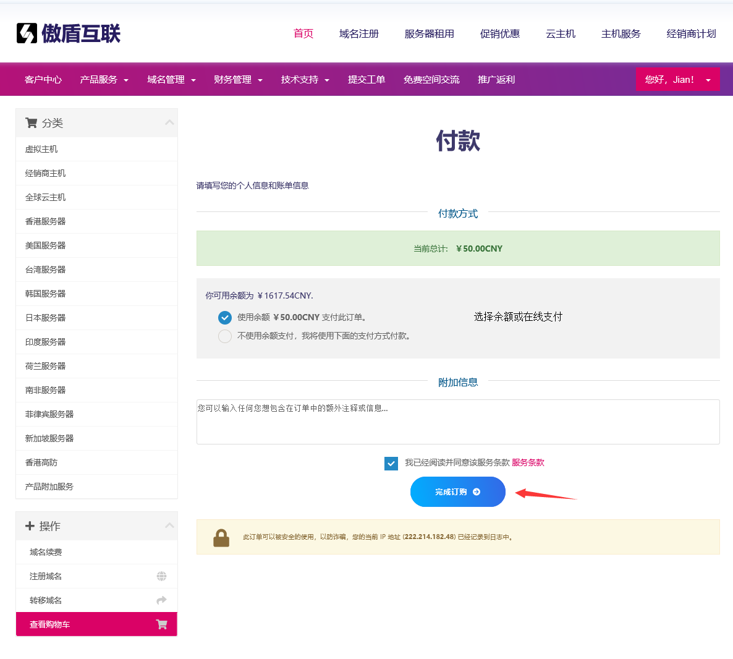Click the cart icon in 查看购物车
Viewport: 733px width, 659px height.
click(161, 624)
